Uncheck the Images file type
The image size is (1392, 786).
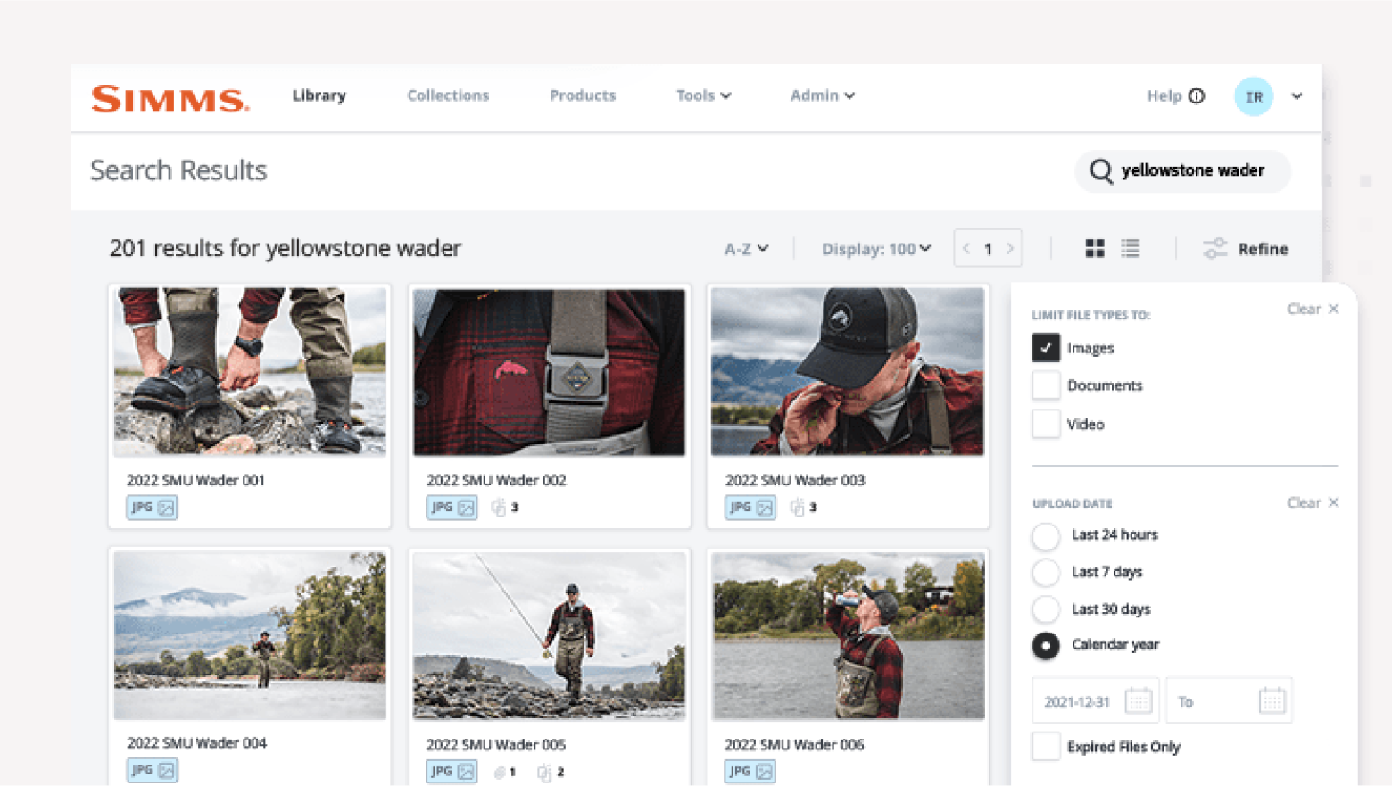click(x=1046, y=348)
